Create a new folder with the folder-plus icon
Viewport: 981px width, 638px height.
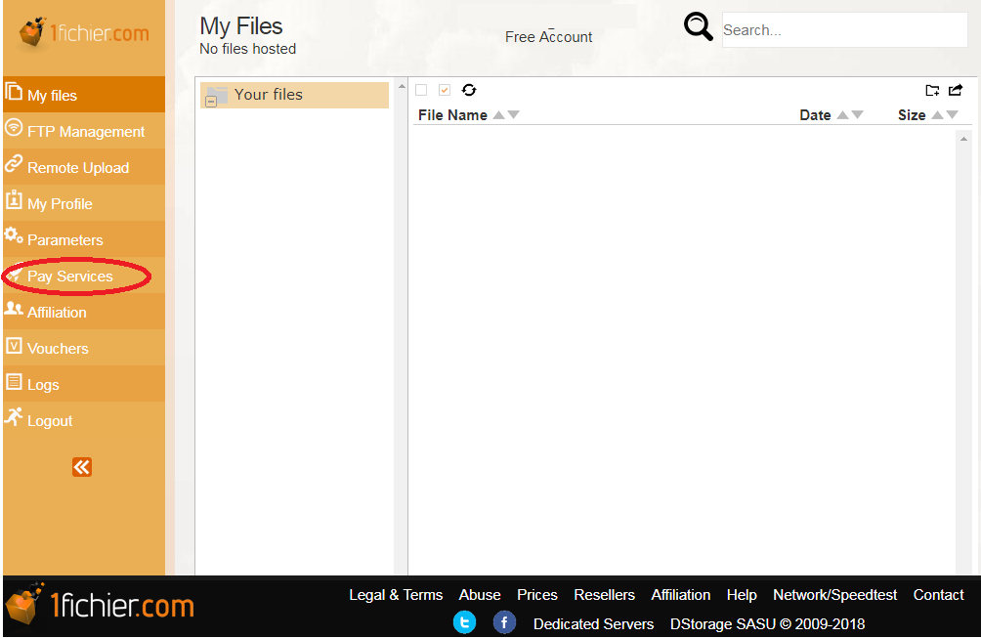tap(932, 91)
